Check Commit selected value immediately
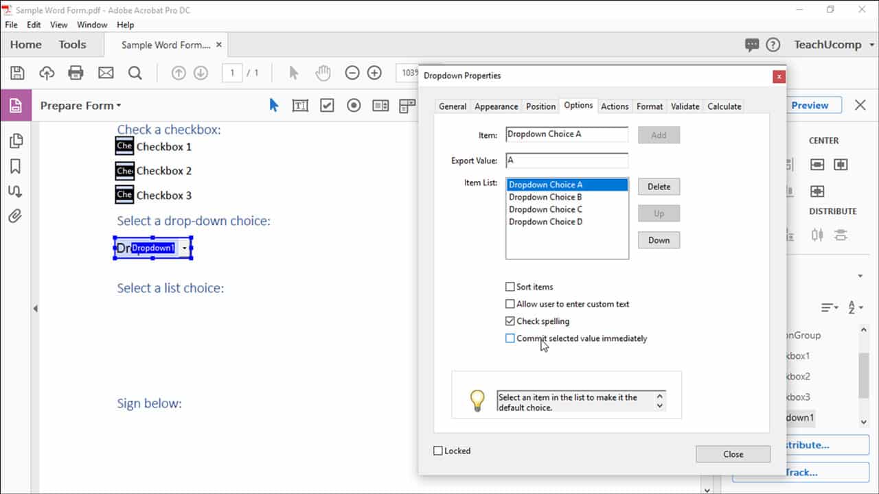Screen dimensions: 879x494 pos(510,338)
